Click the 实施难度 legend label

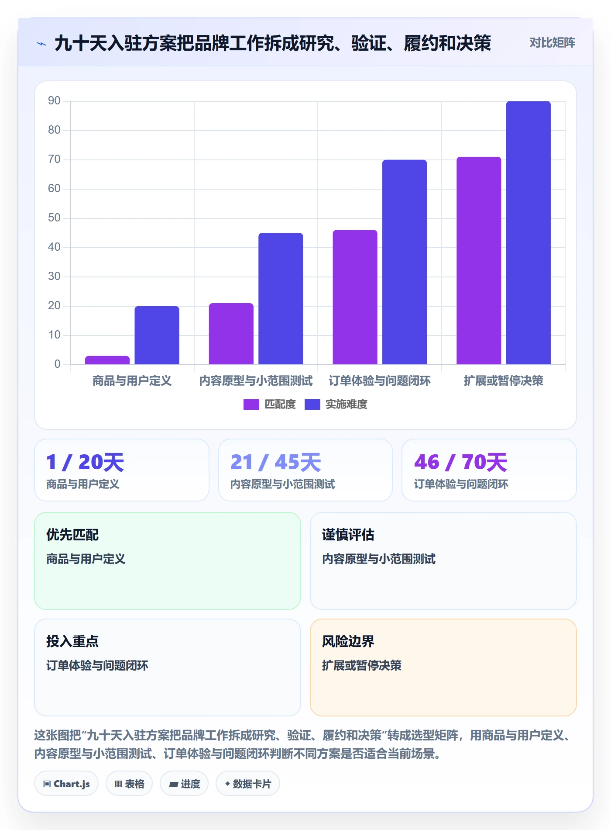347,405
